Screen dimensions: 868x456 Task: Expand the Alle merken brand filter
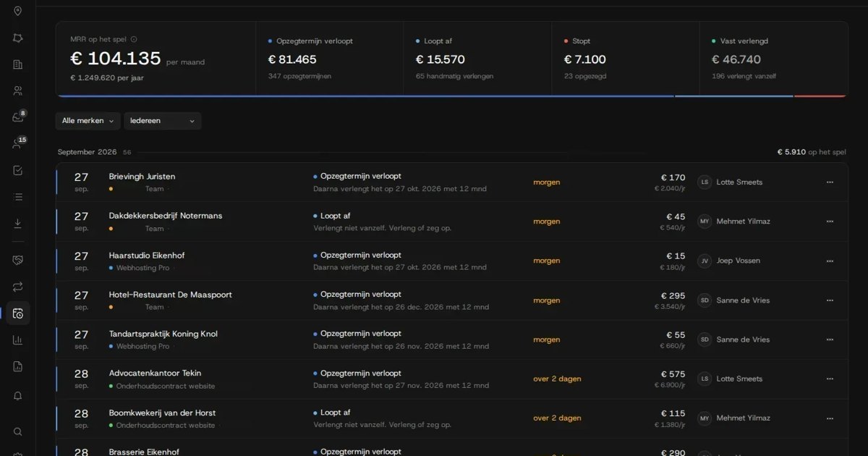[88, 121]
